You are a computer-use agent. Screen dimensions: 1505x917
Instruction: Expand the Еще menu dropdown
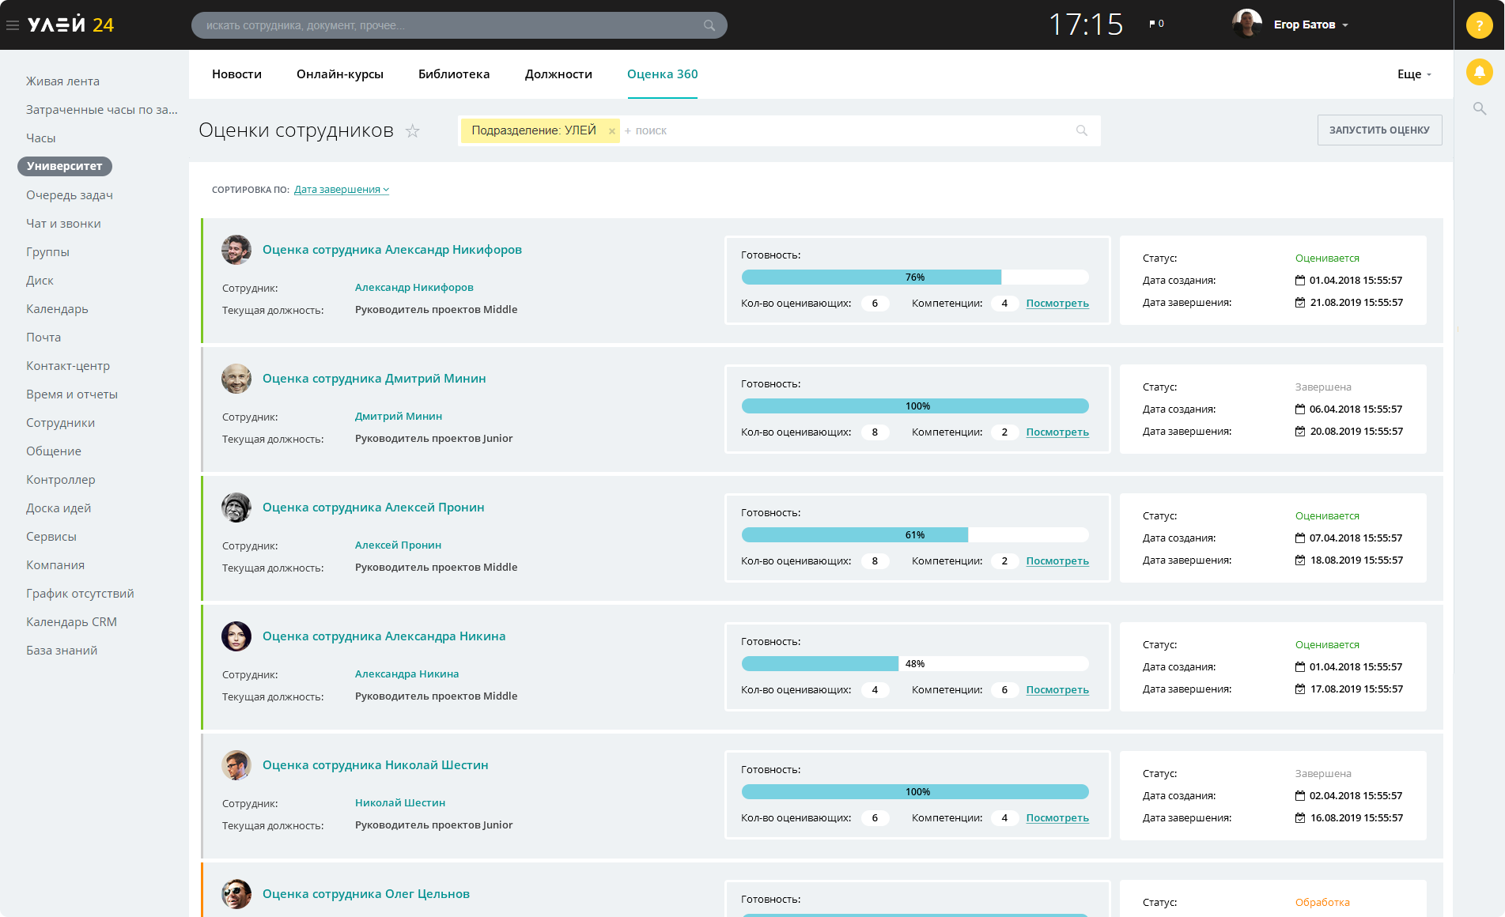click(x=1415, y=74)
